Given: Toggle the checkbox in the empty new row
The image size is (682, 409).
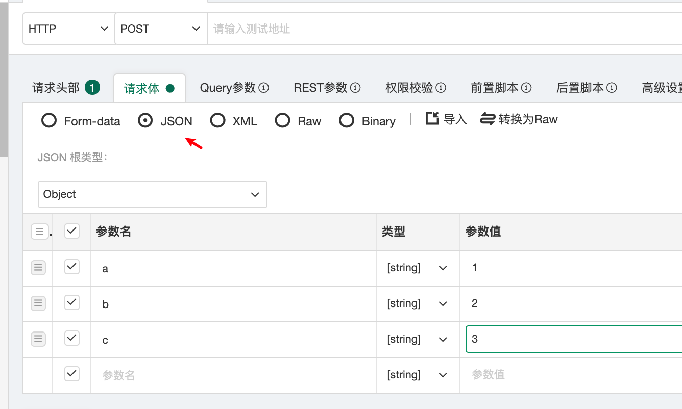Looking at the screenshot, I should click(x=72, y=374).
